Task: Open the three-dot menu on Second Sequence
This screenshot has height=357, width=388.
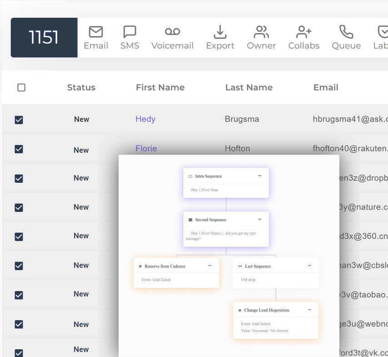Action: click(x=259, y=219)
